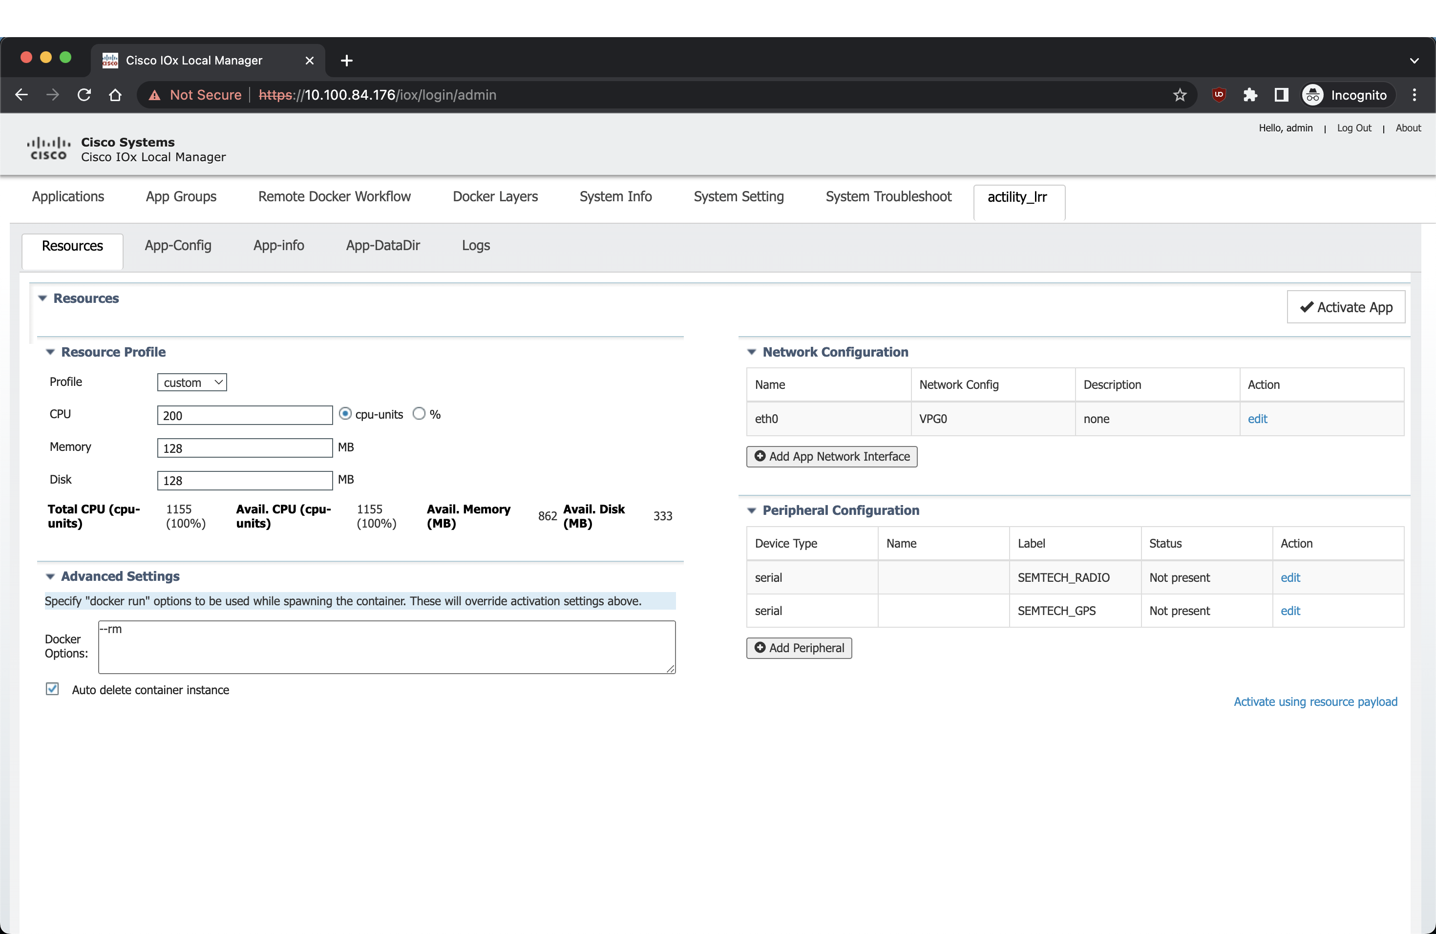Open the Profile custom dropdown
The width and height of the screenshot is (1436, 934).
point(192,382)
